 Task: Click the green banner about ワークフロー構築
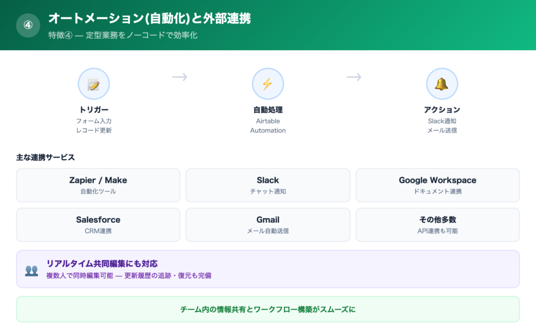pyautogui.click(x=268, y=309)
